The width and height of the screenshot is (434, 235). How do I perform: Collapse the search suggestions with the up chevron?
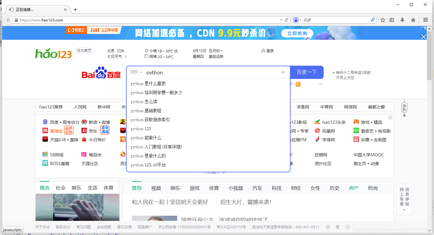coord(283,72)
